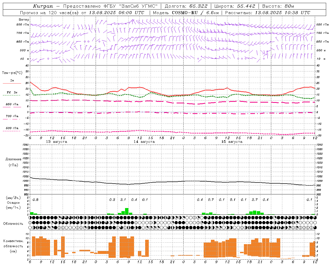This screenshot has height=264, width=330.
Task: Click the "(гПа)" pressure unit label
Action: click(13, 165)
